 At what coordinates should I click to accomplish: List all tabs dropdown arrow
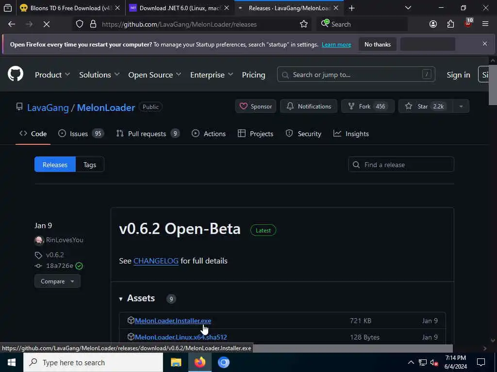point(408,8)
